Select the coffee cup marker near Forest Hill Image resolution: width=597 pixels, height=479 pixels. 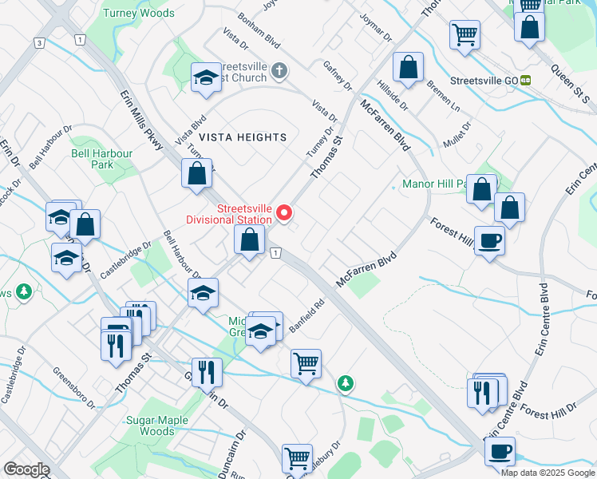pos(489,244)
